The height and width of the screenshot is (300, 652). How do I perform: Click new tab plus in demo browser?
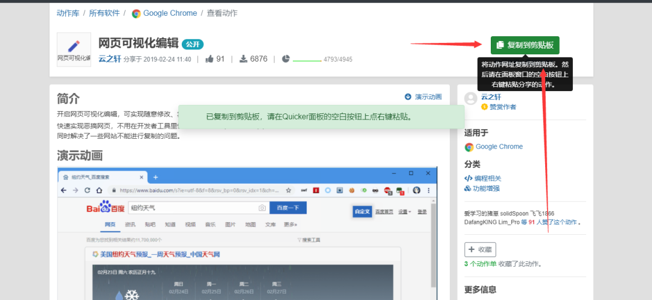[x=156, y=177]
